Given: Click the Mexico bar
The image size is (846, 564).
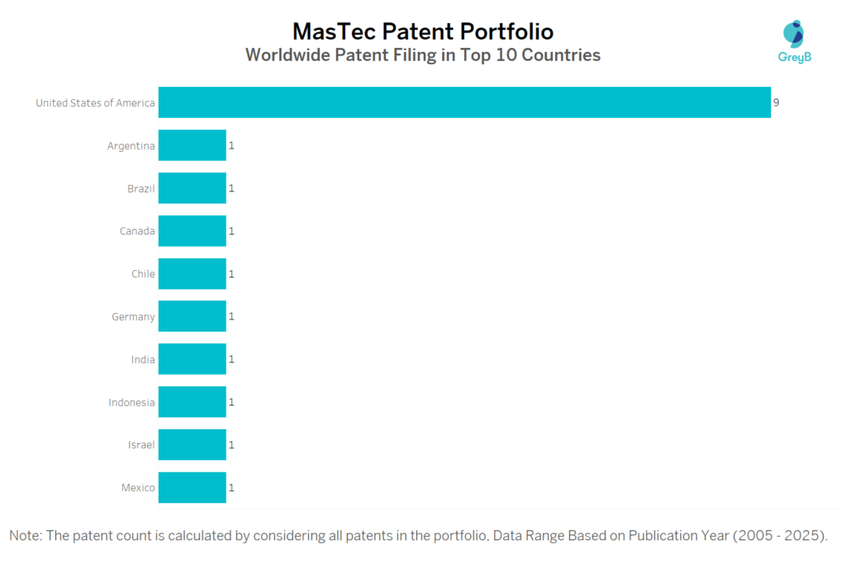Looking at the screenshot, I should [x=192, y=487].
